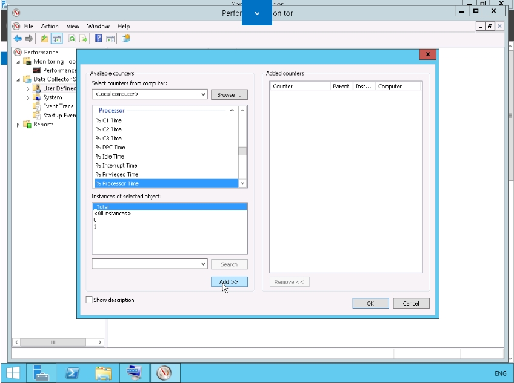
Task: Click the counter list scroll down arrow
Action: click(242, 183)
